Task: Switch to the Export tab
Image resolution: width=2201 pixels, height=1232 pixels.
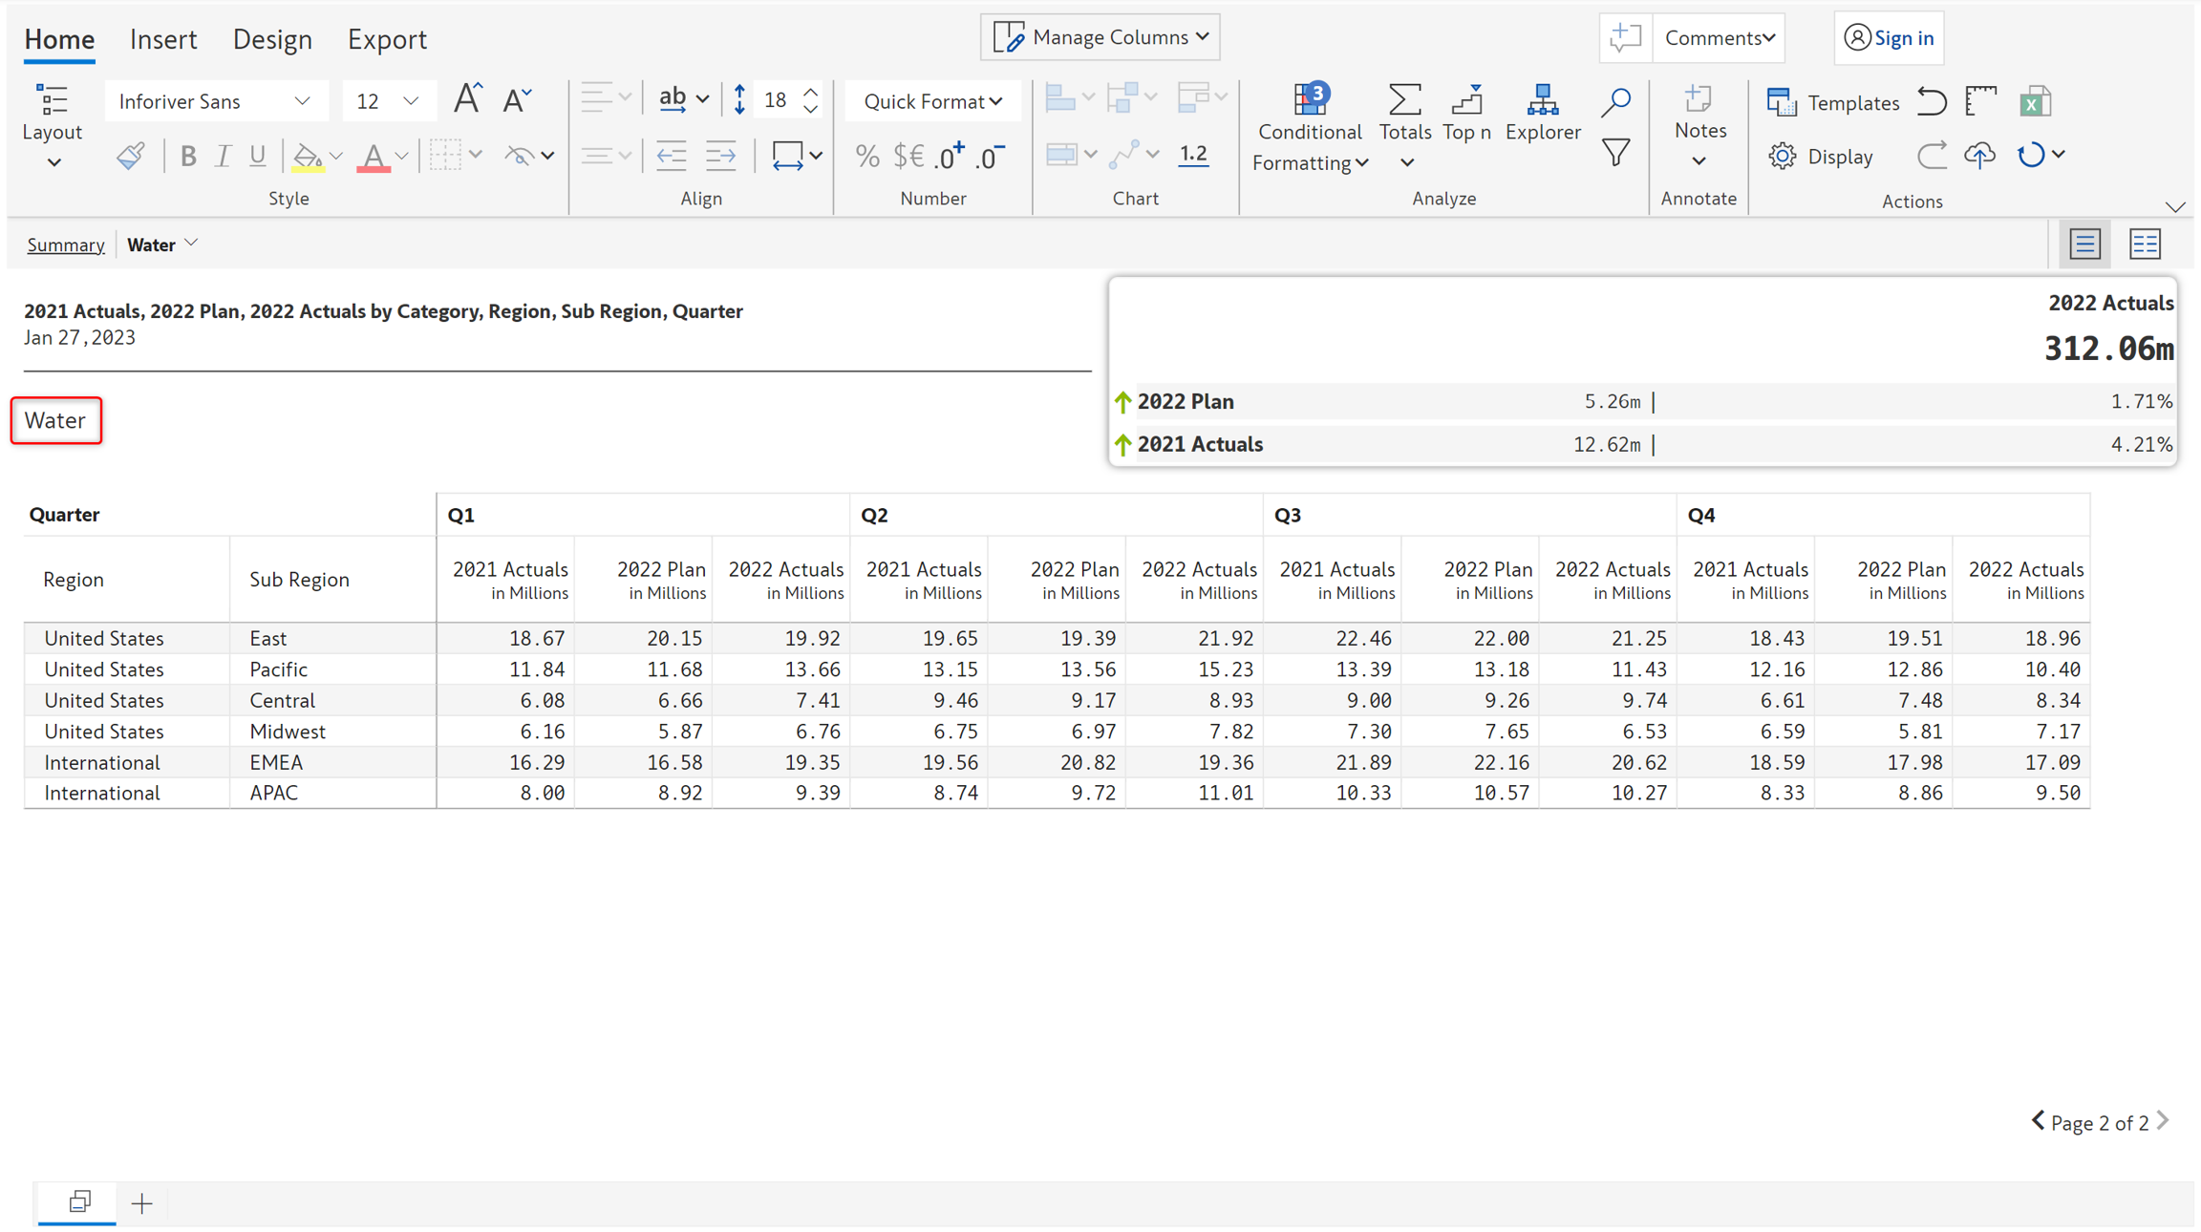Action: (387, 39)
